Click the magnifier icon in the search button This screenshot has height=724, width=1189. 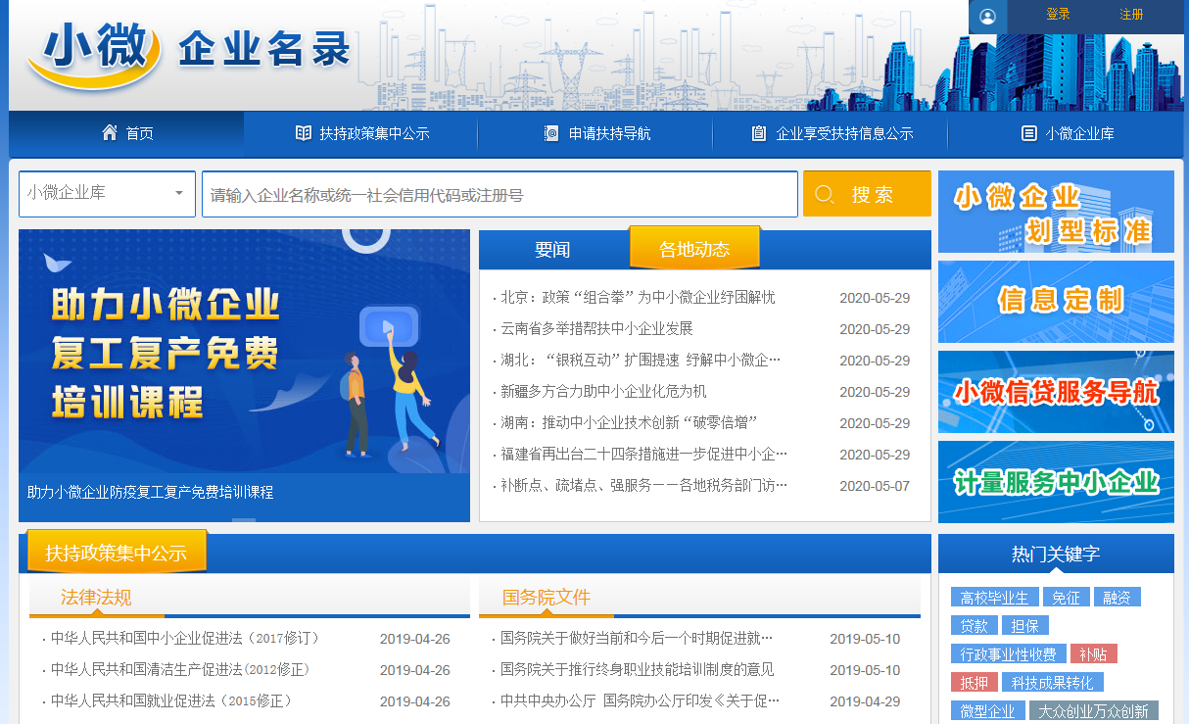click(x=825, y=194)
